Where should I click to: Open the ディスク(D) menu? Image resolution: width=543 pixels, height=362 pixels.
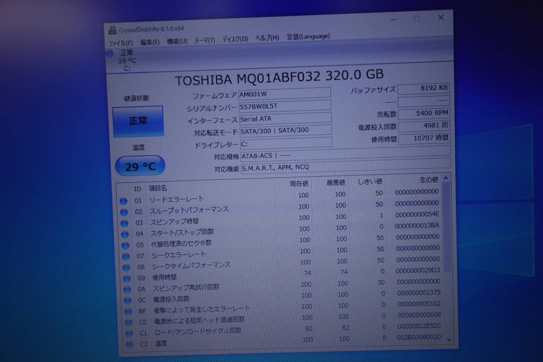click(x=235, y=39)
